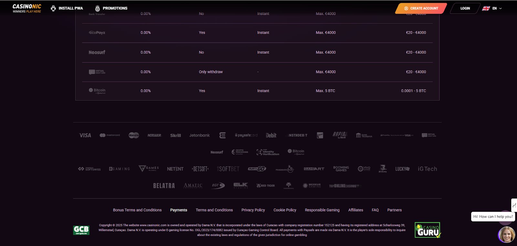517x246 pixels.
Task: Click the Identity Verification logo
Action: click(268, 152)
